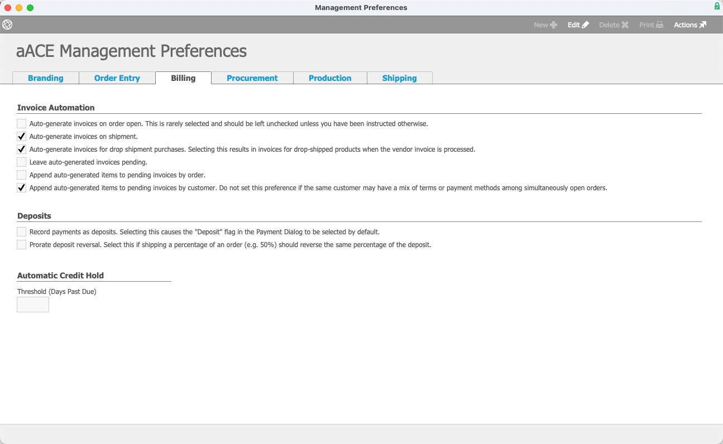Click the globe icon in the toolbar
Image resolution: width=723 pixels, height=444 pixels.
(7, 25)
